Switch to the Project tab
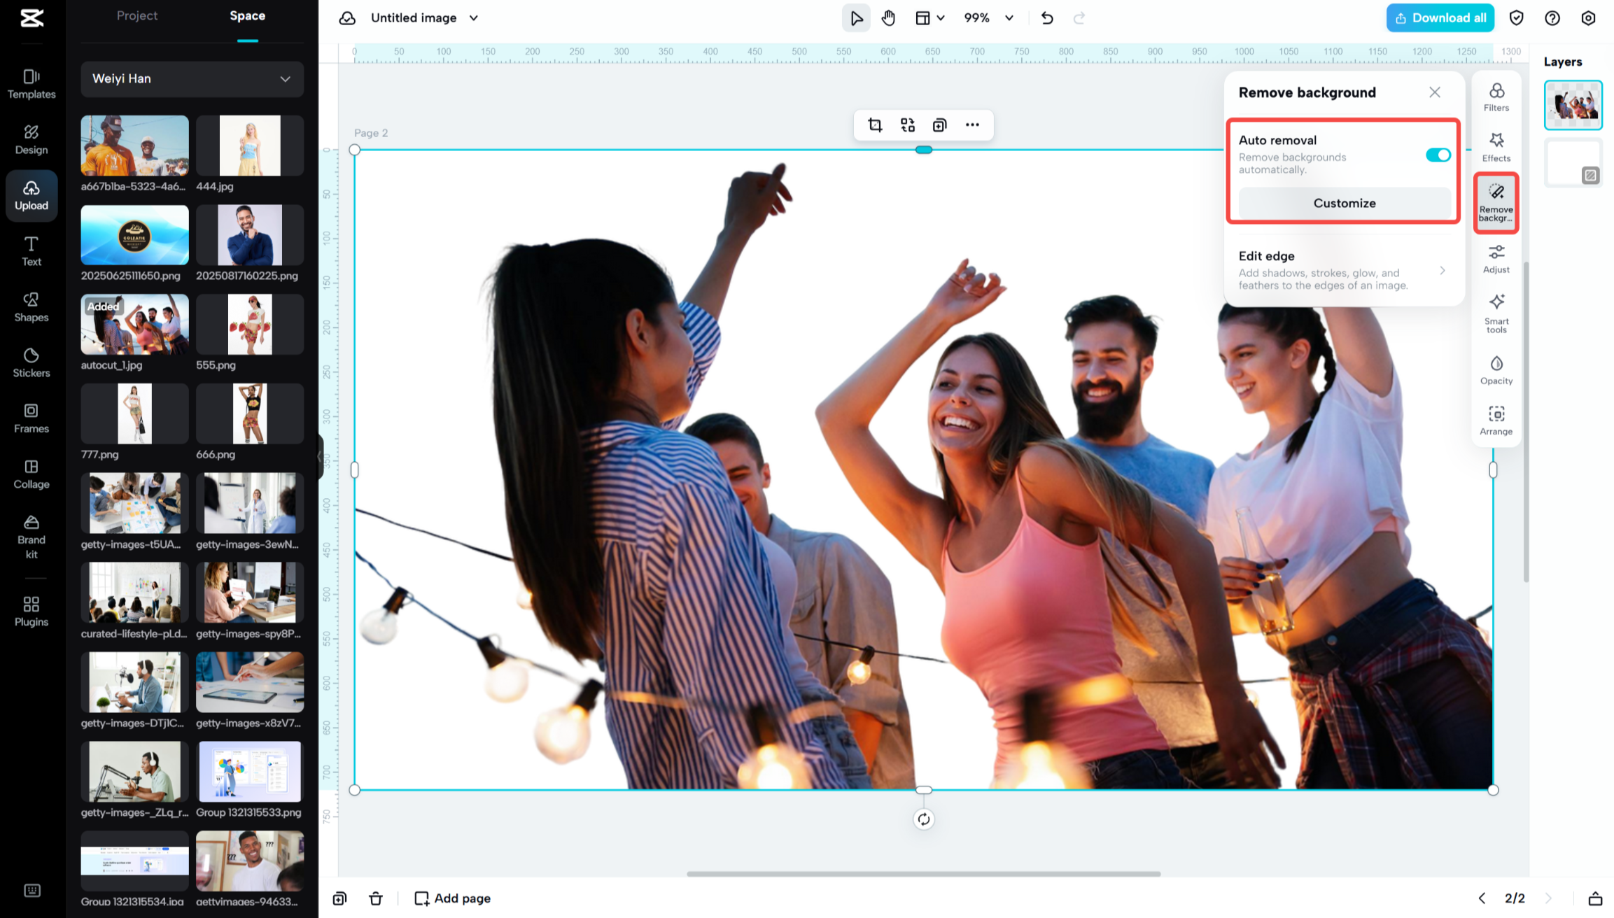This screenshot has height=918, width=1614. click(x=137, y=16)
